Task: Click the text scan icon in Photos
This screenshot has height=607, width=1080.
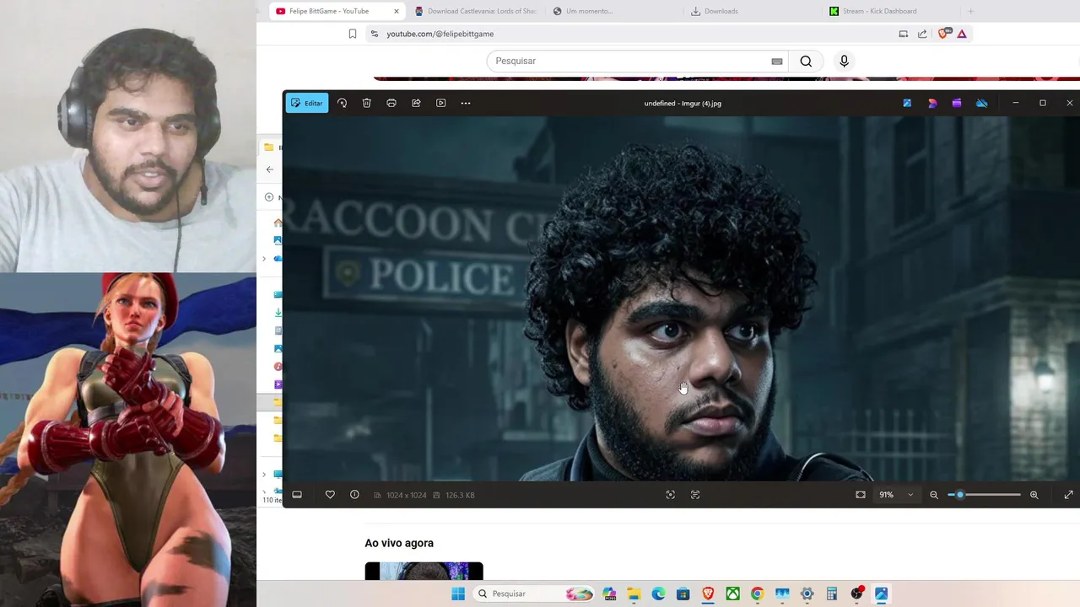Action: point(695,495)
